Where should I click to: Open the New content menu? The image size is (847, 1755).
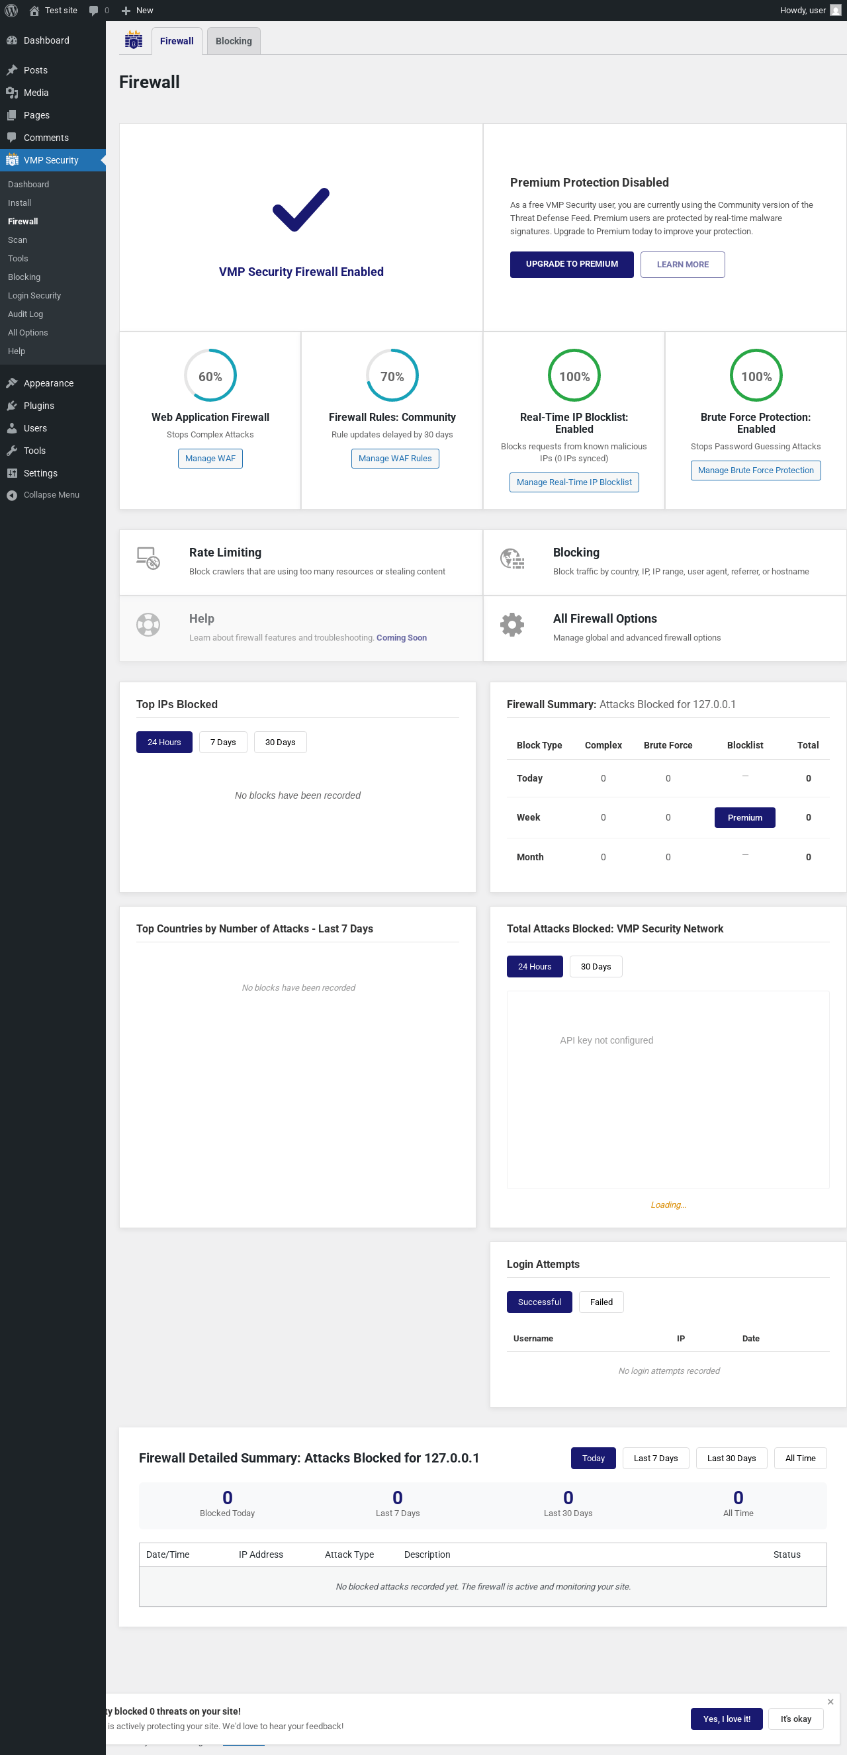[137, 10]
